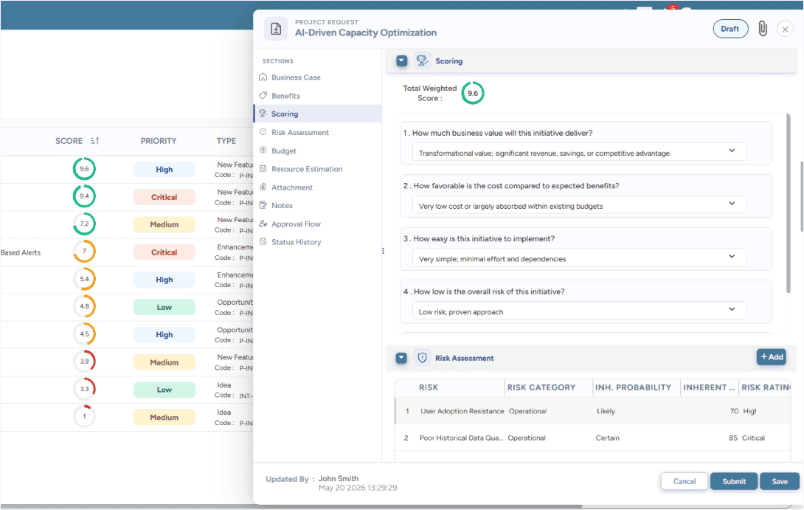The height and width of the screenshot is (510, 804).
Task: Click the Medium badge beside score 3.9
Action: [164, 362]
